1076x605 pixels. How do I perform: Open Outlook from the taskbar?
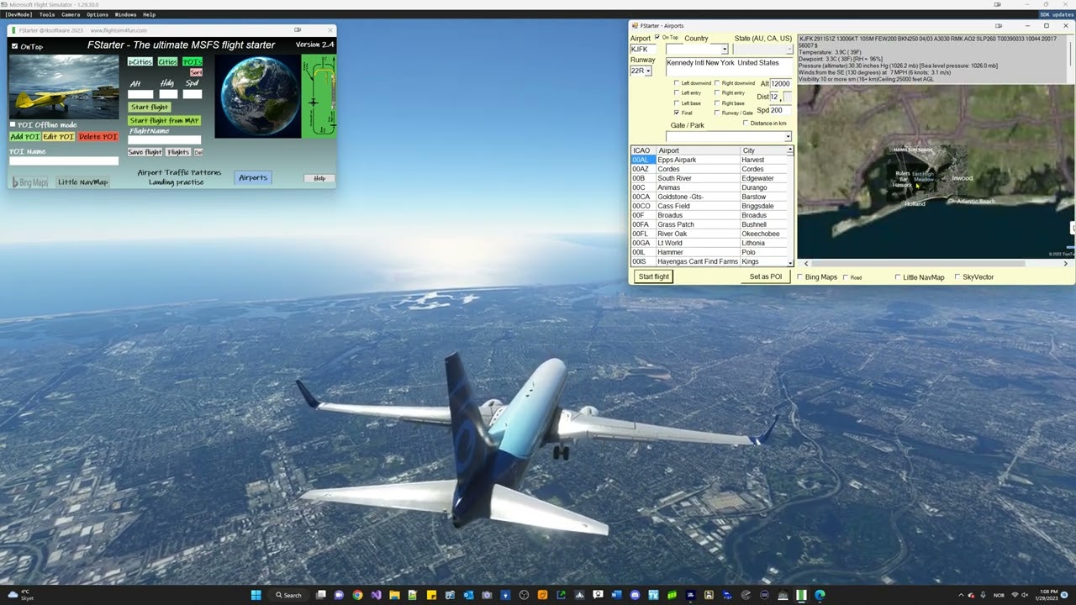pos(468,595)
